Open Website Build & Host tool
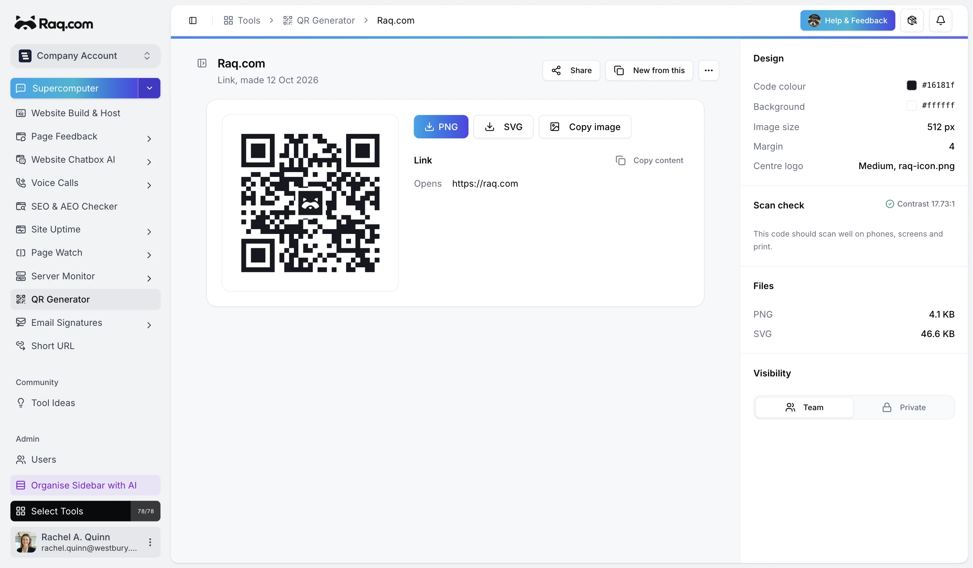 pyautogui.click(x=85, y=113)
